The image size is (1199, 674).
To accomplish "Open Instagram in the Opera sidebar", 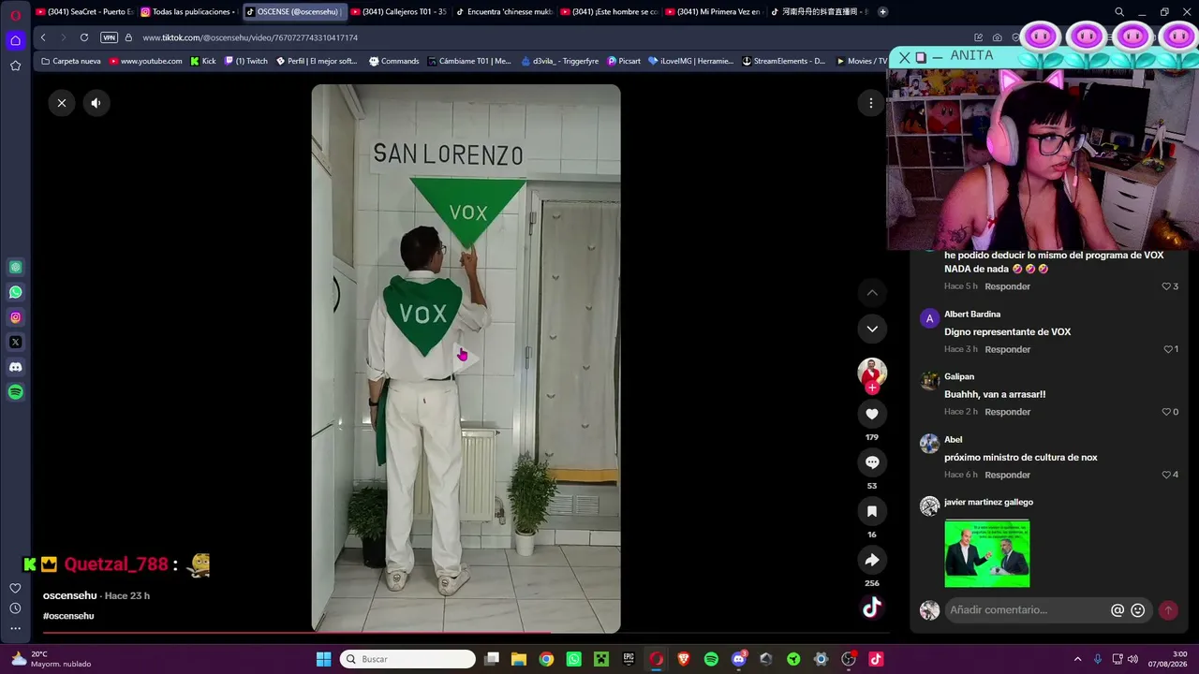I will pos(15,317).
